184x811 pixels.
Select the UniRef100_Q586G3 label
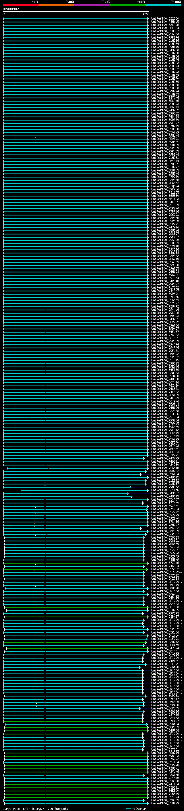click(165, 537)
